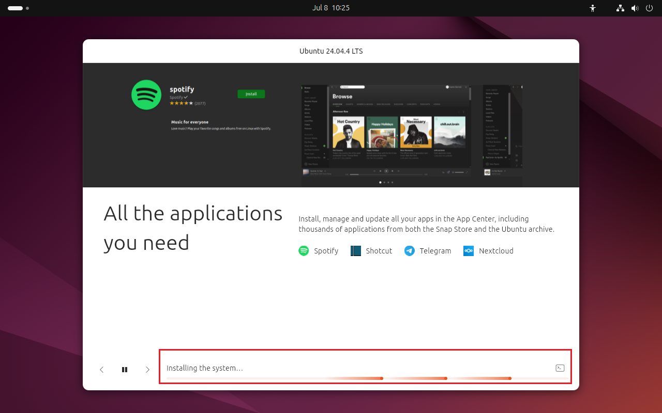Image resolution: width=662 pixels, height=413 pixels.
Task: Open the accessibility menu in top bar
Action: click(x=593, y=8)
